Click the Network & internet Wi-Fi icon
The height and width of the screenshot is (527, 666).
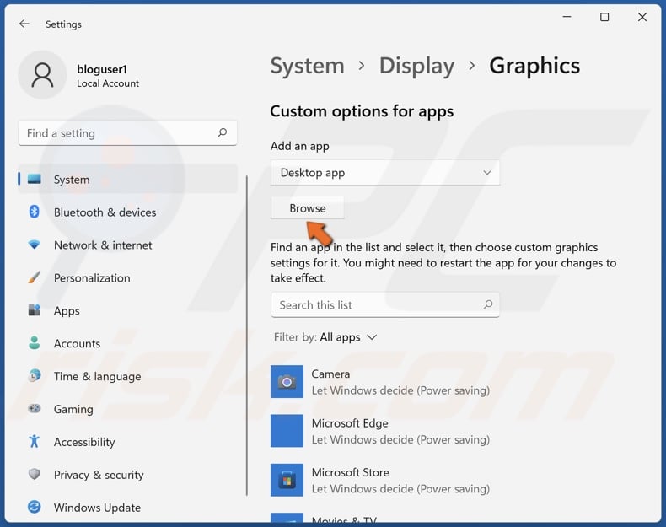35,245
